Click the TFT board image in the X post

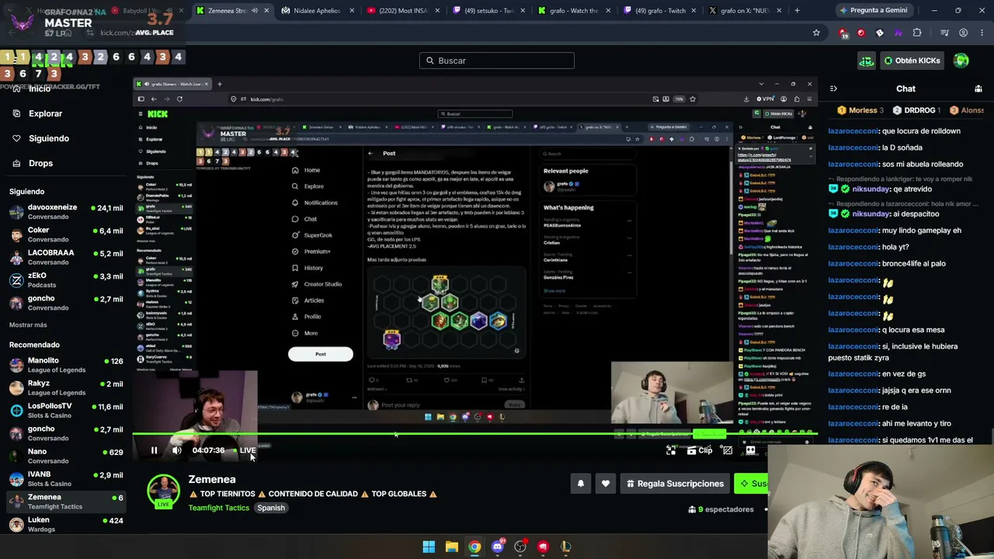[447, 312]
